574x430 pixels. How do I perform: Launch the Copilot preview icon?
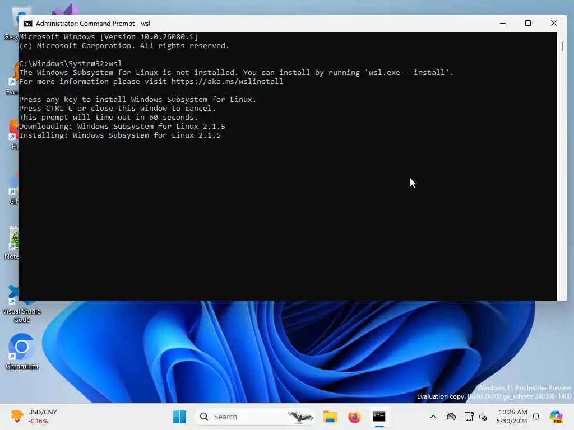tap(556, 417)
